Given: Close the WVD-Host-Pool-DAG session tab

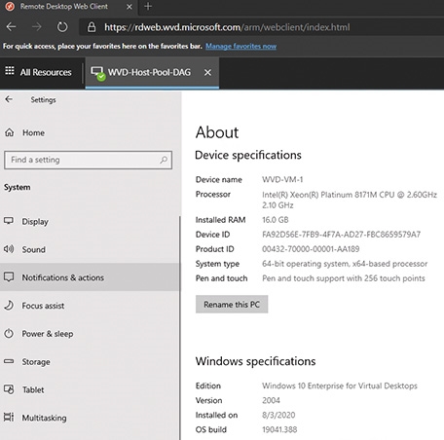Looking at the screenshot, I should pyautogui.click(x=207, y=72).
